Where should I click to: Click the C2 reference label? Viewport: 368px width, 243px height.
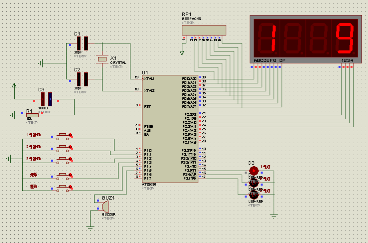tap(77, 70)
